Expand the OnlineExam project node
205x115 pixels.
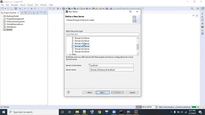click(x=2, y=27)
